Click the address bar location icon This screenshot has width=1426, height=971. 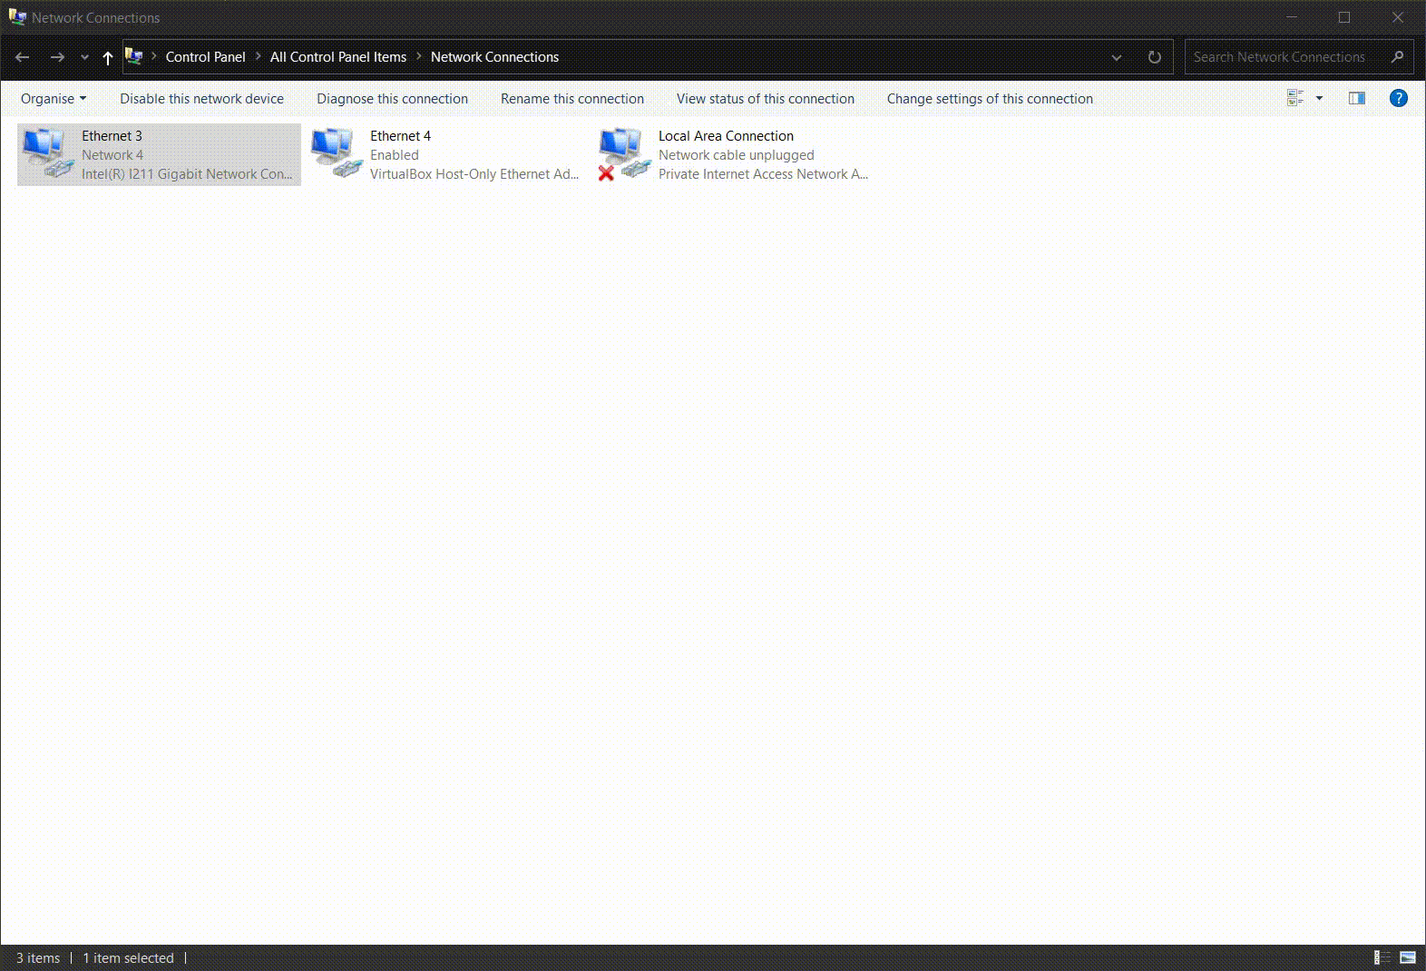[x=134, y=56]
